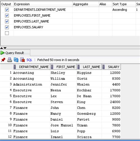This screenshot has width=140, height=141.
Task: Click the Output column header
Action: coord(7,4)
